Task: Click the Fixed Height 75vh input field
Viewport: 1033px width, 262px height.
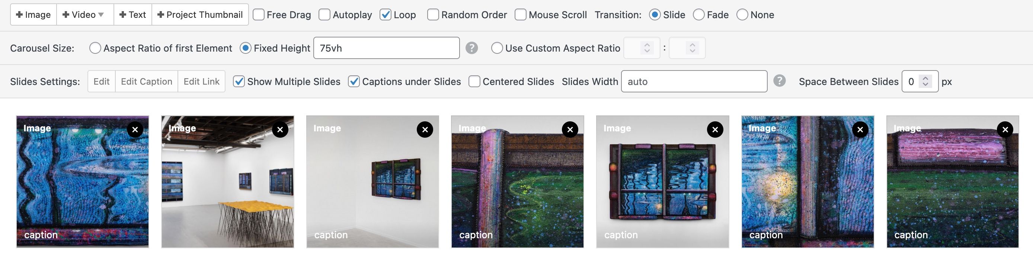Action: click(386, 48)
